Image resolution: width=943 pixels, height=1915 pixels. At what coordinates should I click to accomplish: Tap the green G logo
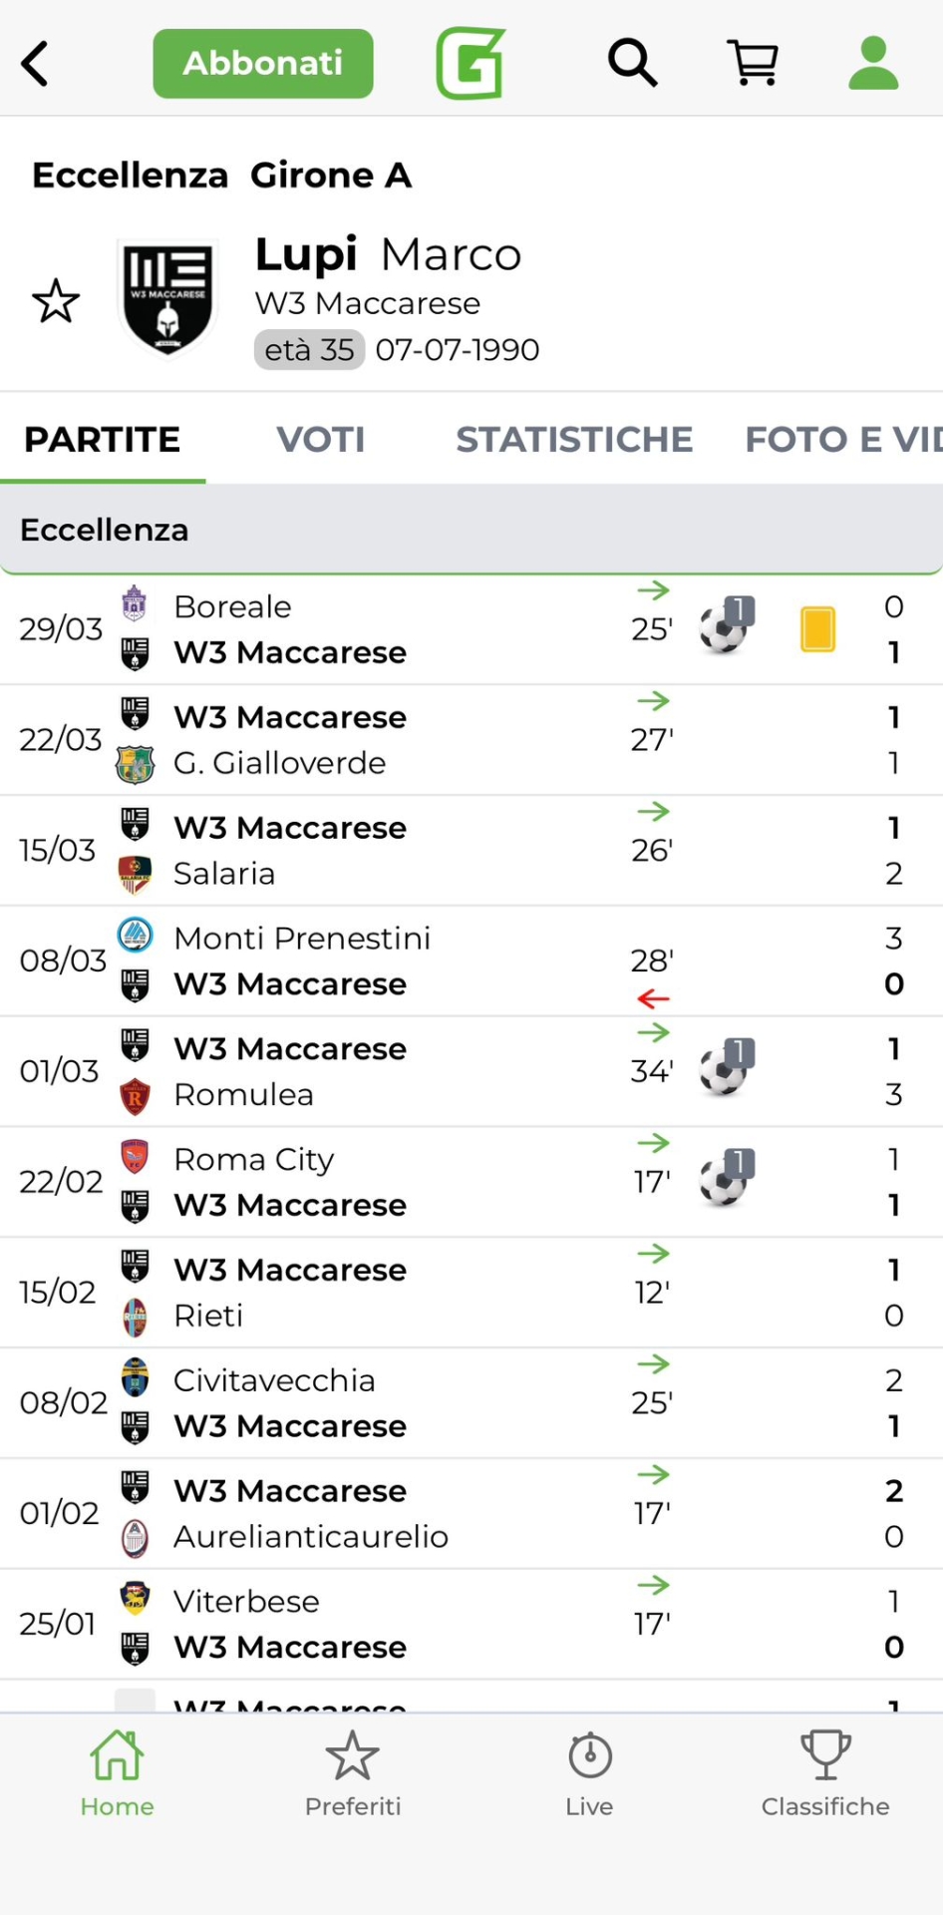click(471, 64)
